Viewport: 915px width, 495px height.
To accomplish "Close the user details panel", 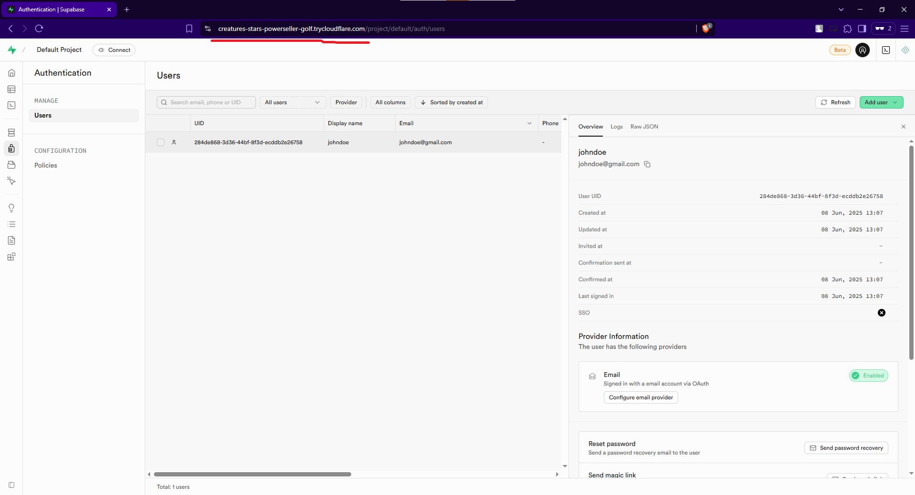I will tap(904, 127).
